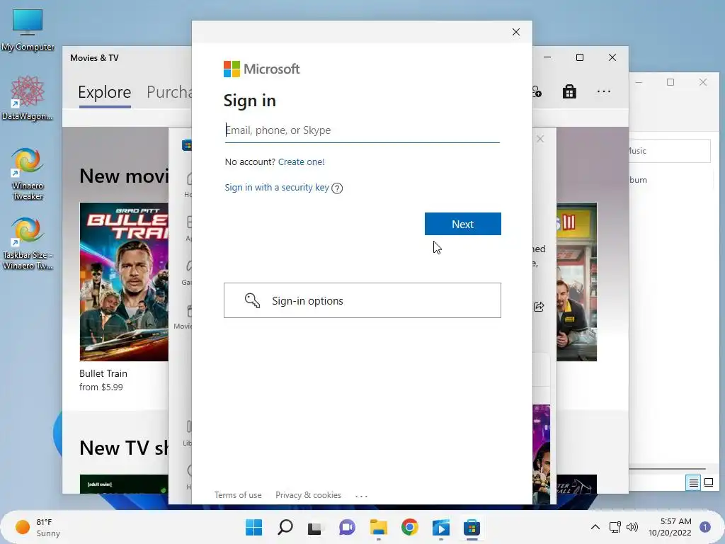Choose 'Sign in with a security key'

tap(277, 187)
